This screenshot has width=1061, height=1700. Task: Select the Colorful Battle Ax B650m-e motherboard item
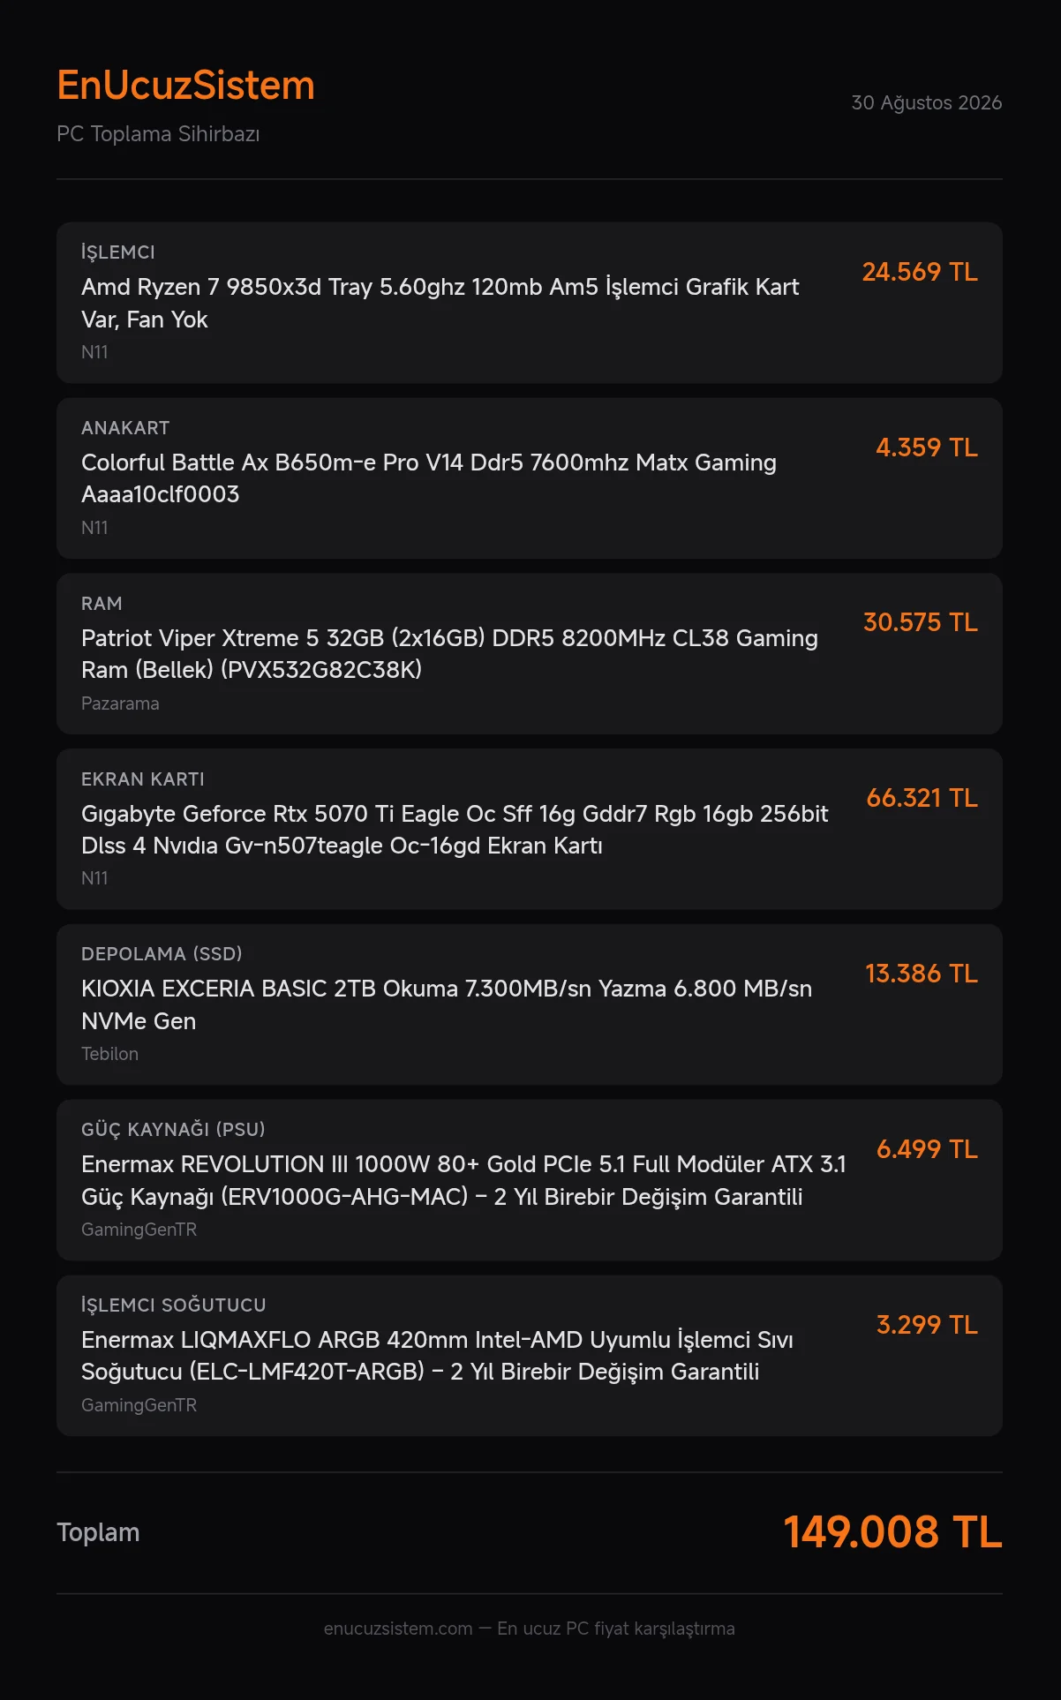pyautogui.click(x=530, y=478)
